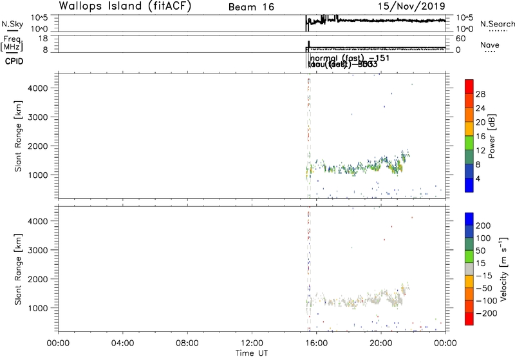Click the red bottom segment of the Velocity colorbar

[x=469, y=318]
